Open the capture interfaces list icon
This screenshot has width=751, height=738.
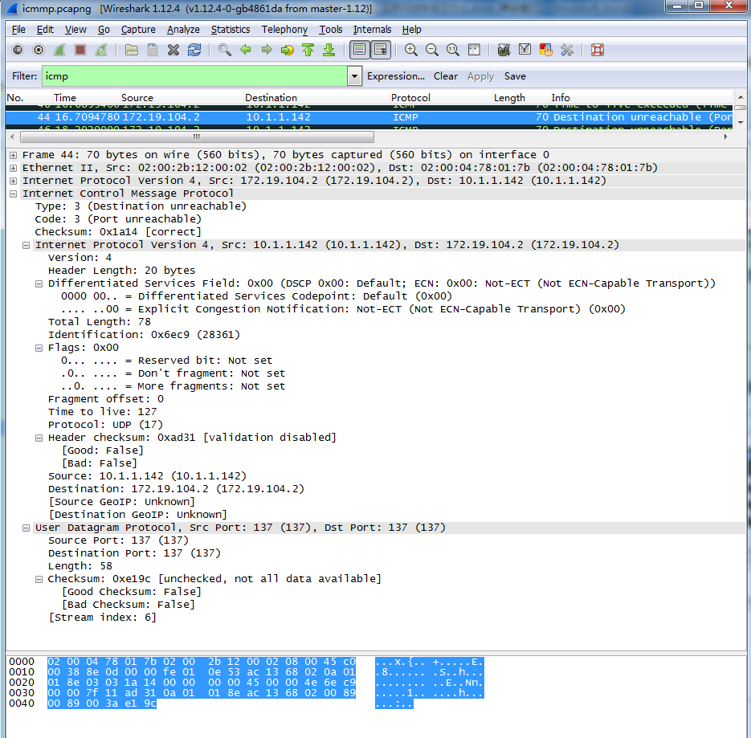18,50
